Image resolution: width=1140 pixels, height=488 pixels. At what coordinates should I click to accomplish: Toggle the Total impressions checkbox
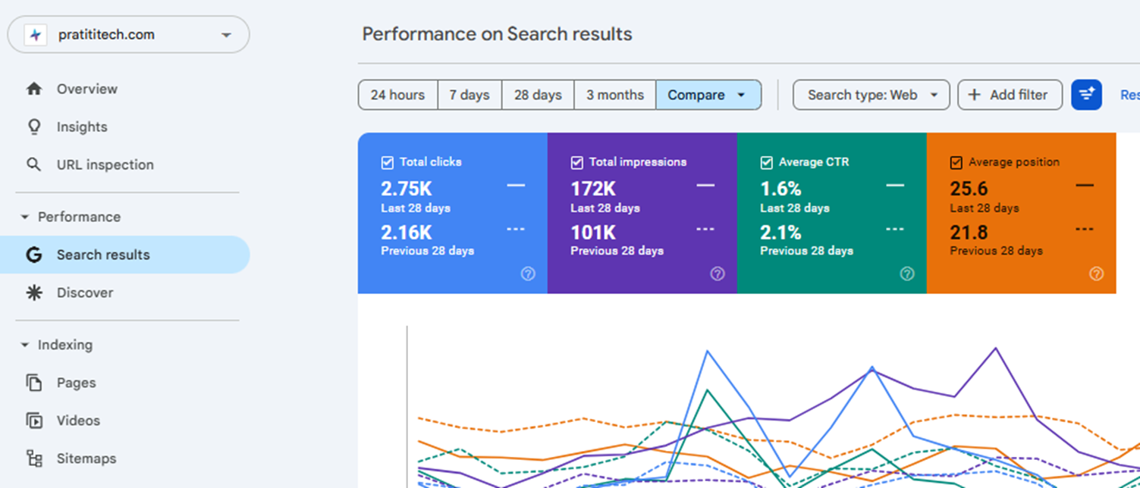(577, 162)
